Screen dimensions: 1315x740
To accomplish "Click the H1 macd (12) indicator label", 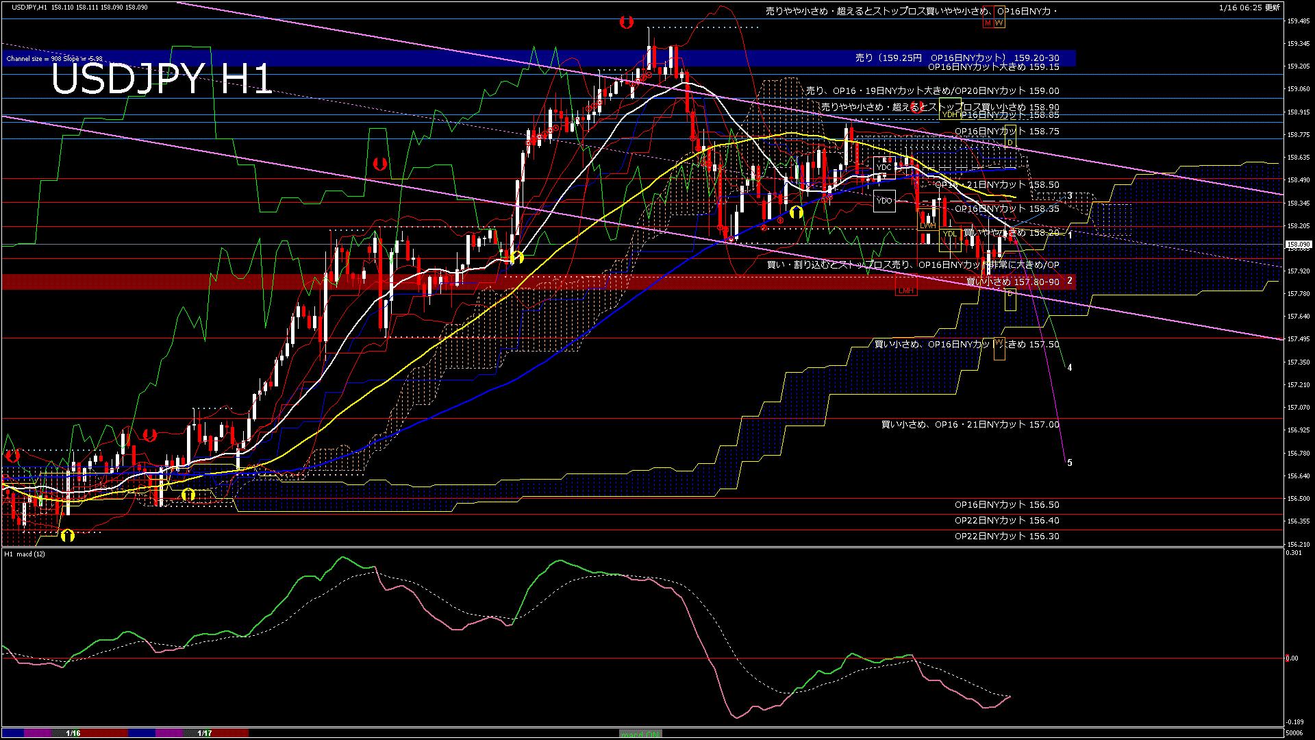I will 25,554.
